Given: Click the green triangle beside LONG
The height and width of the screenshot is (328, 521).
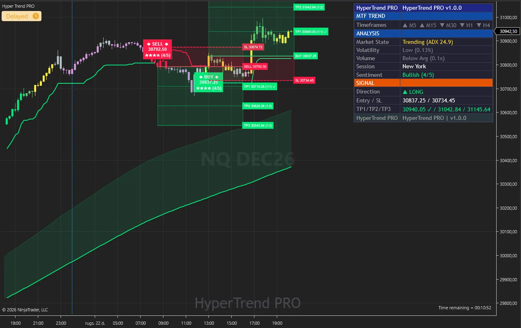Looking at the screenshot, I should tap(405, 92).
